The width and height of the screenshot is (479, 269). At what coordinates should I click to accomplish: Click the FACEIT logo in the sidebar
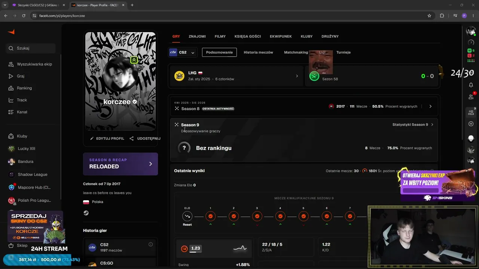pos(11,32)
